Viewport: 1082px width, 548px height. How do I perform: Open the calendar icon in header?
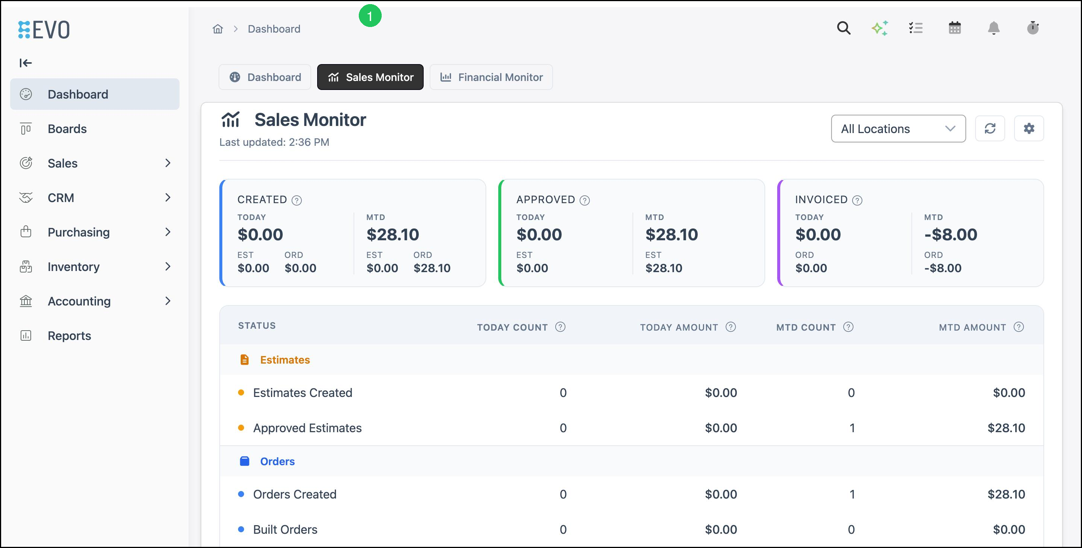pyautogui.click(x=955, y=28)
